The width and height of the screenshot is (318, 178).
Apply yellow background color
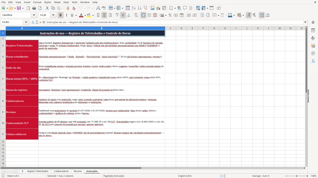coord(89,15)
